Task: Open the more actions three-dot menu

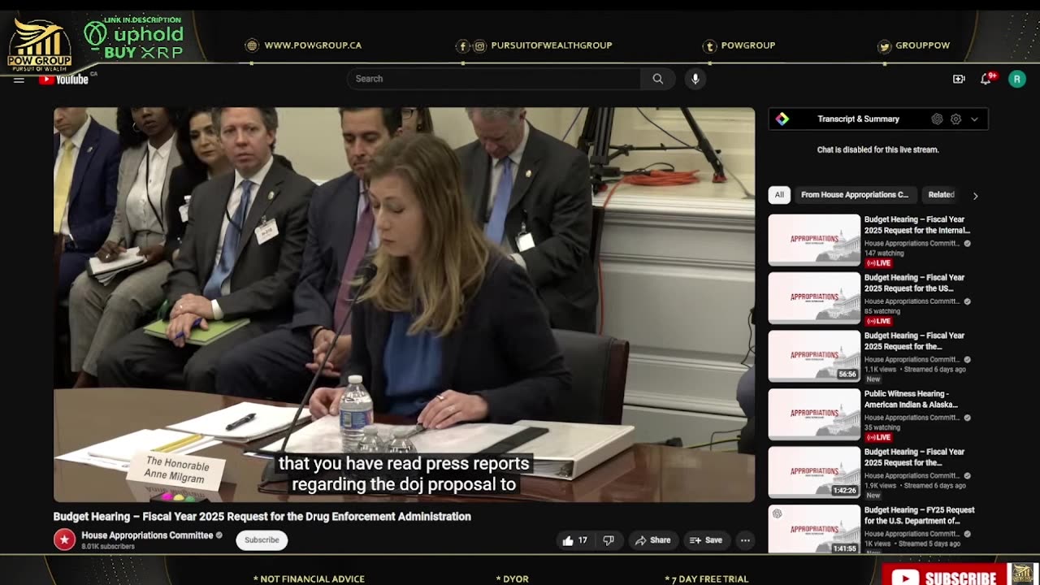Action: pos(745,540)
